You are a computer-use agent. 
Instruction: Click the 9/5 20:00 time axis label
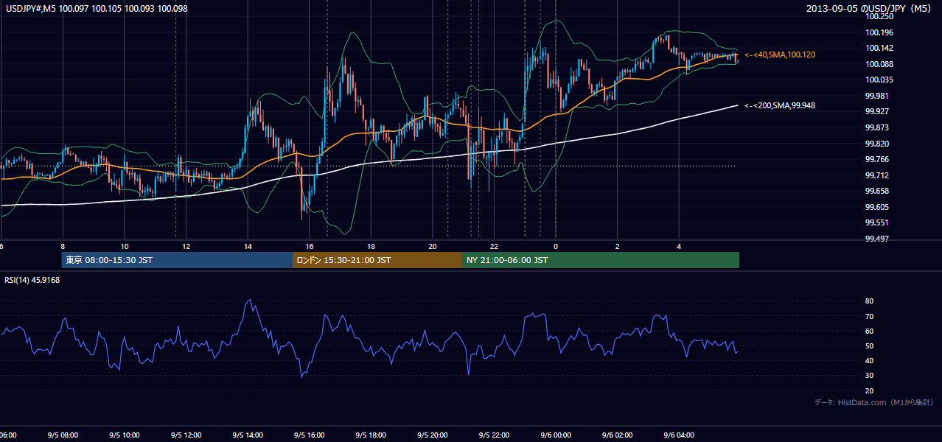433,435
